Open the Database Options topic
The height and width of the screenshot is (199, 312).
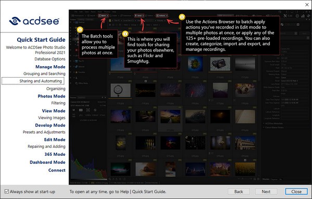(x=50, y=59)
